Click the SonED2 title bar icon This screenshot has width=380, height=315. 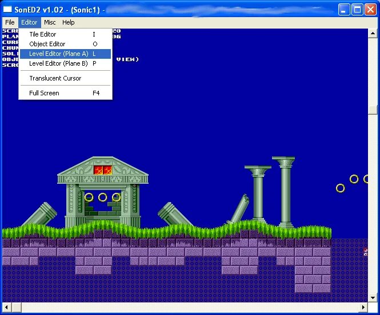7,10
